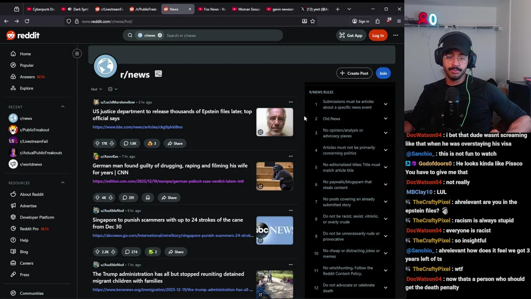Open the post view layout dropdown
Viewport: 531px width, 299px height.
pos(113,89)
